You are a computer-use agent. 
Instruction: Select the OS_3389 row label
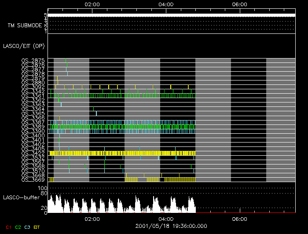[33, 127]
